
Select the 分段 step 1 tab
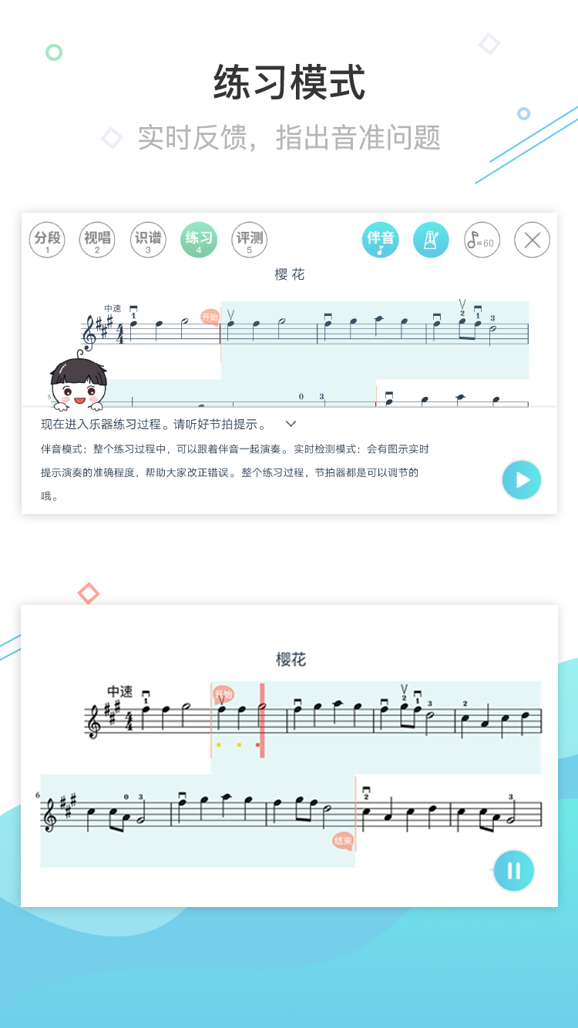click(x=47, y=240)
